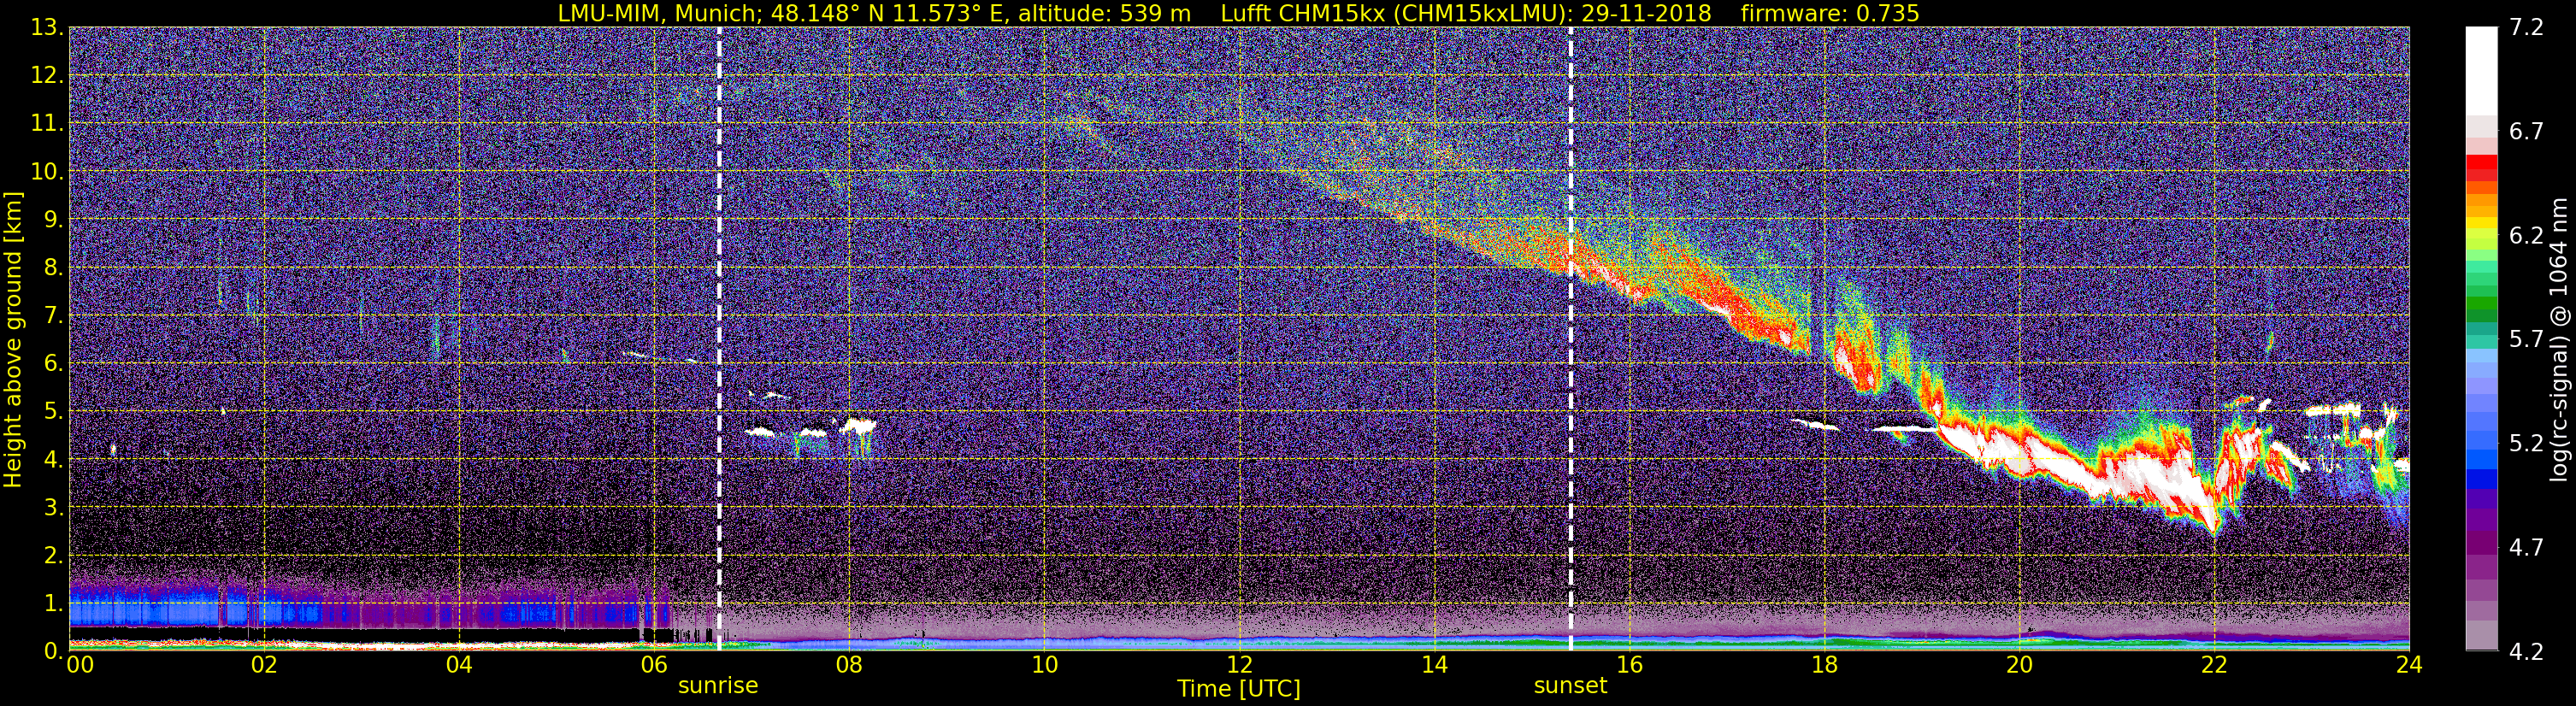Screen dimensions: 2576x706
Task: Click the white top segment of the colorbar
Action: click(2481, 70)
